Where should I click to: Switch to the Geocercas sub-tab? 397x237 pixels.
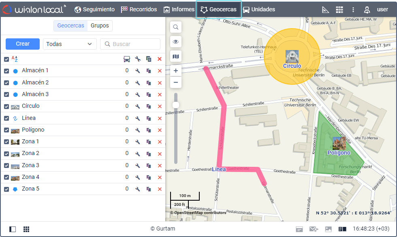[x=70, y=25]
